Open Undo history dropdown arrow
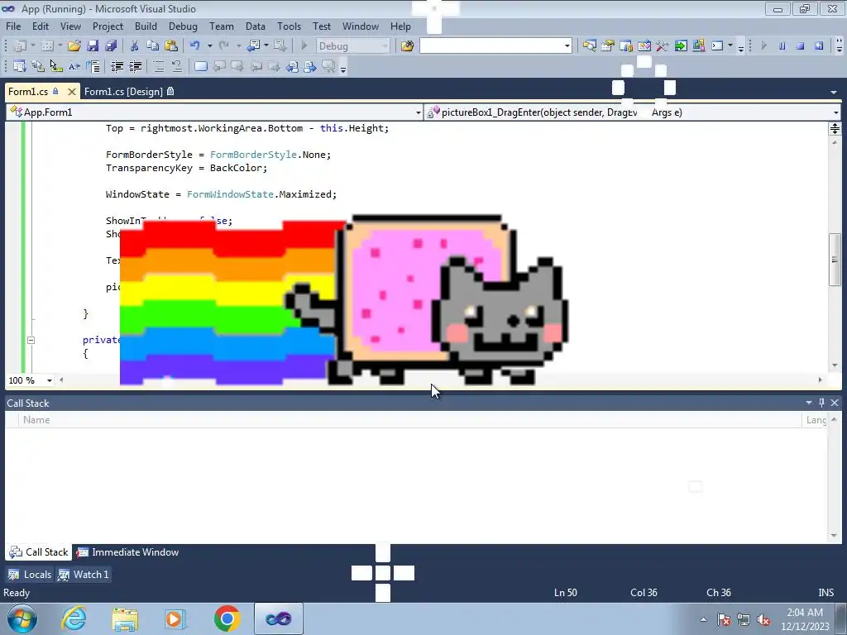The height and width of the screenshot is (635, 847). [x=209, y=46]
